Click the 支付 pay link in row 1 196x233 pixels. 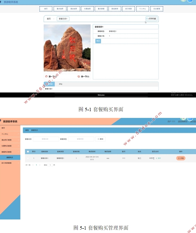tap(158, 158)
